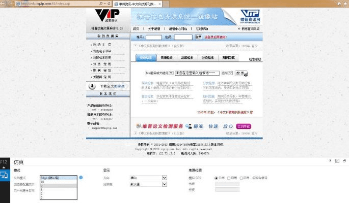The width and height of the screenshot is (349, 203).
Task: Click the F12 console toggle icon
Action: tap(337, 161)
